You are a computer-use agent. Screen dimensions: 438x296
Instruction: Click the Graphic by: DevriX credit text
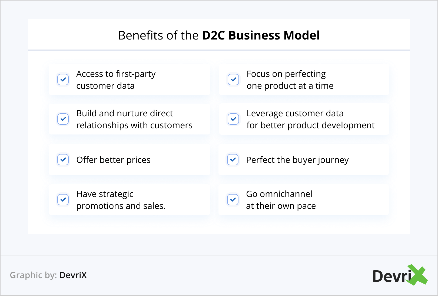pyautogui.click(x=48, y=275)
